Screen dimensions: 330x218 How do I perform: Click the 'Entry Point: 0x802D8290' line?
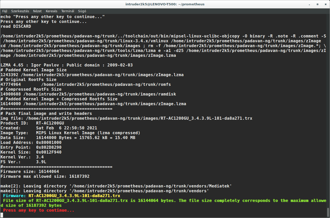coord(31,147)
